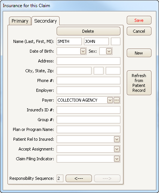Viewport: 159px width, 193px height.
Task: Open the Date of Birth dropdown
Action: click(x=83, y=51)
